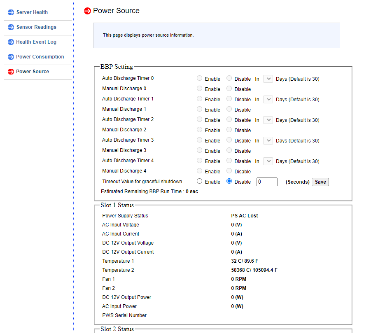This screenshot has height=336, width=378.
Task: Enable Manual Discharge 3
Action: pyautogui.click(x=199, y=150)
